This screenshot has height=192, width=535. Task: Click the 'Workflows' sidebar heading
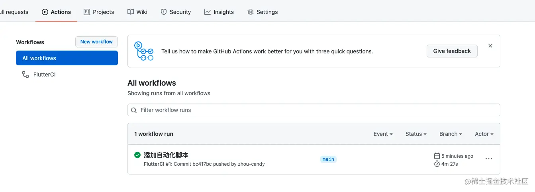point(30,42)
